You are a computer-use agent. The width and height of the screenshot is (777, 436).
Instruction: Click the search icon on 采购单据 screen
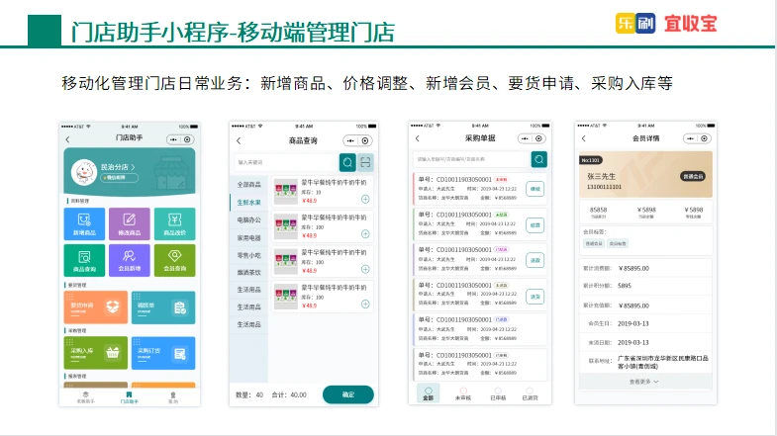pos(538,158)
